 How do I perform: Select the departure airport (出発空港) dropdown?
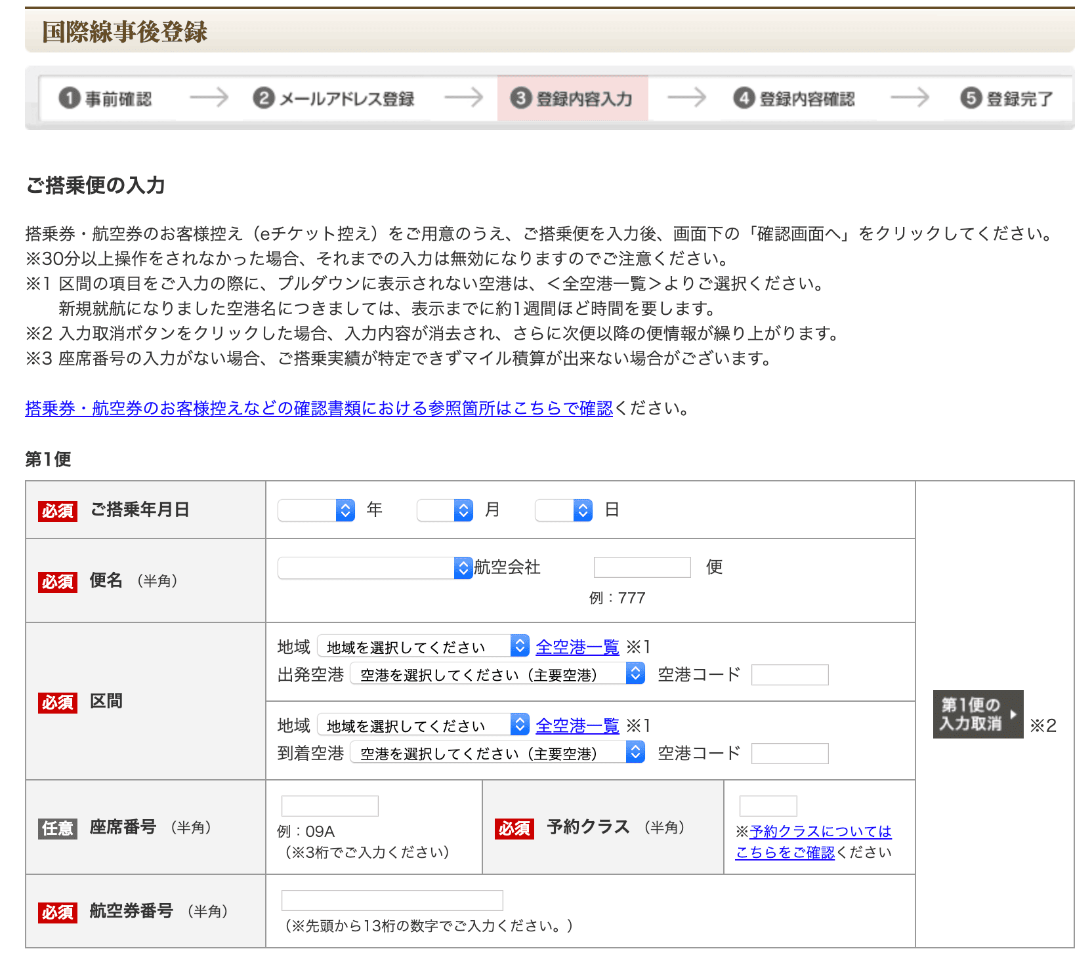tap(497, 674)
